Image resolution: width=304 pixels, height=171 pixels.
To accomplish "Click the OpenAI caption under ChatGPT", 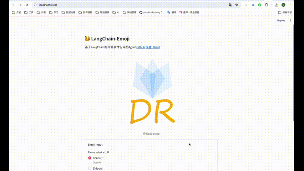I will tap(97, 162).
